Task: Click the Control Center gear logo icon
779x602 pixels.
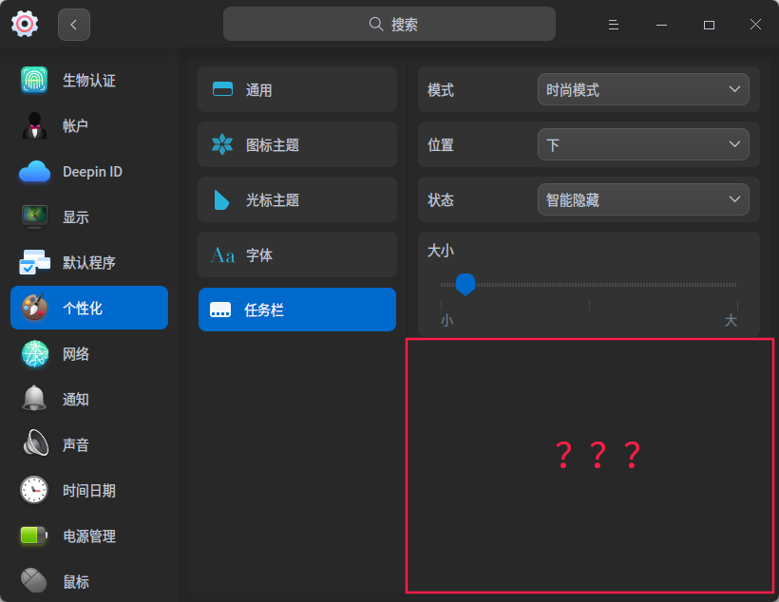Action: click(25, 24)
